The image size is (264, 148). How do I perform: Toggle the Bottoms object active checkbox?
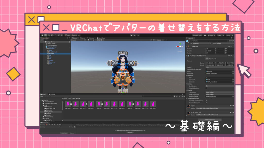191,41
